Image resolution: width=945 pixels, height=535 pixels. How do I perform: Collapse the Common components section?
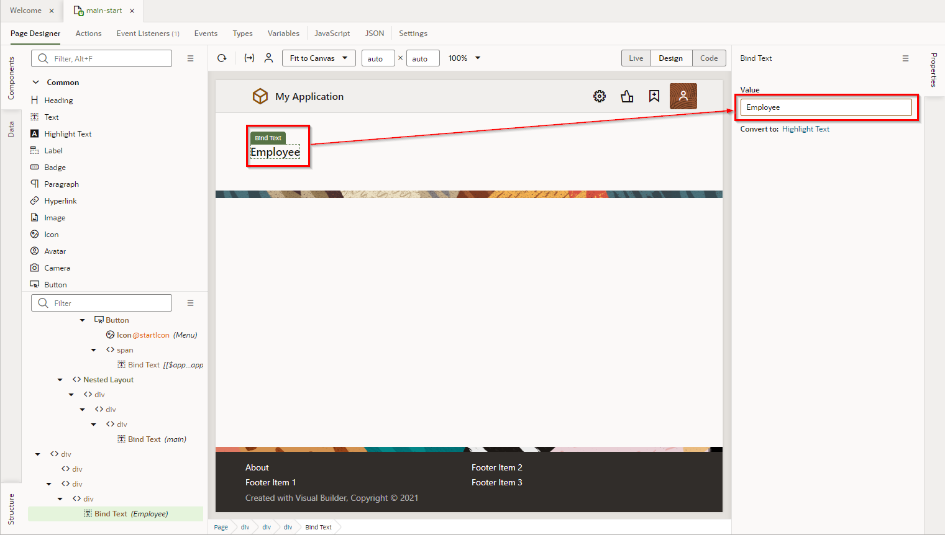[x=36, y=83]
